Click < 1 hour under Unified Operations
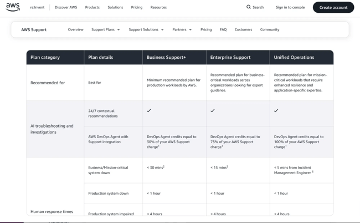 (281, 194)
